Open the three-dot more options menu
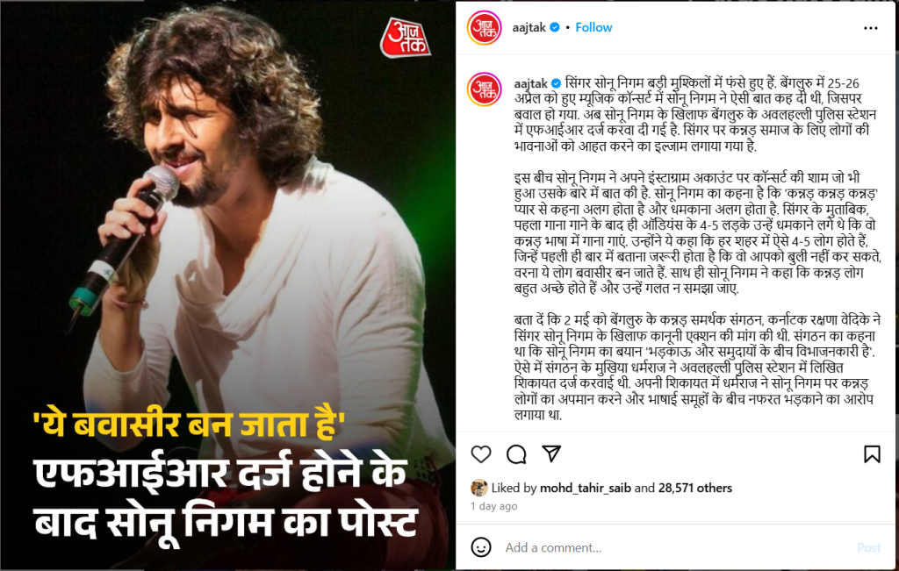This screenshot has height=571, width=899. (x=870, y=28)
